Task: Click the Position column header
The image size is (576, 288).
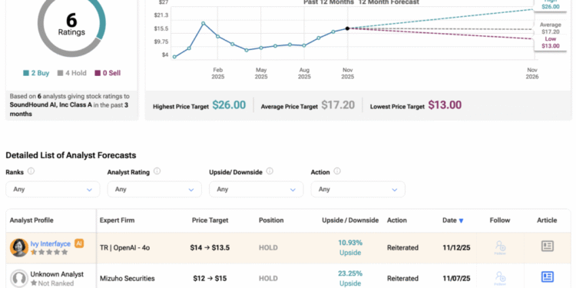Action: [271, 220]
